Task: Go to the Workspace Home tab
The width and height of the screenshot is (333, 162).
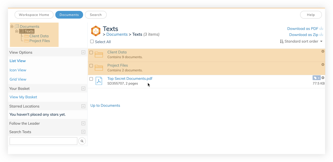Action: (x=34, y=15)
